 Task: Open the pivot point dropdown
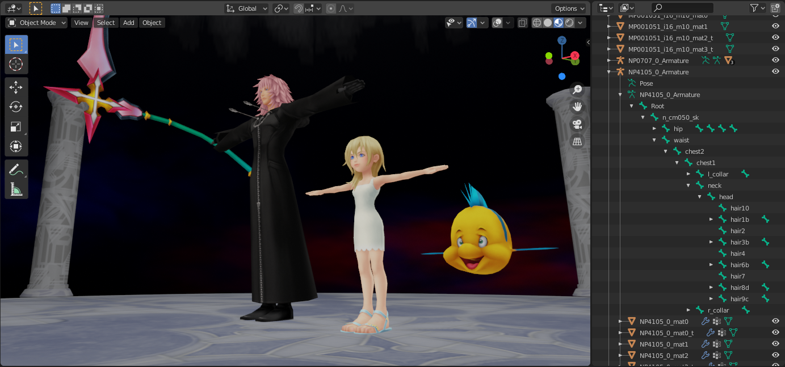tap(281, 9)
